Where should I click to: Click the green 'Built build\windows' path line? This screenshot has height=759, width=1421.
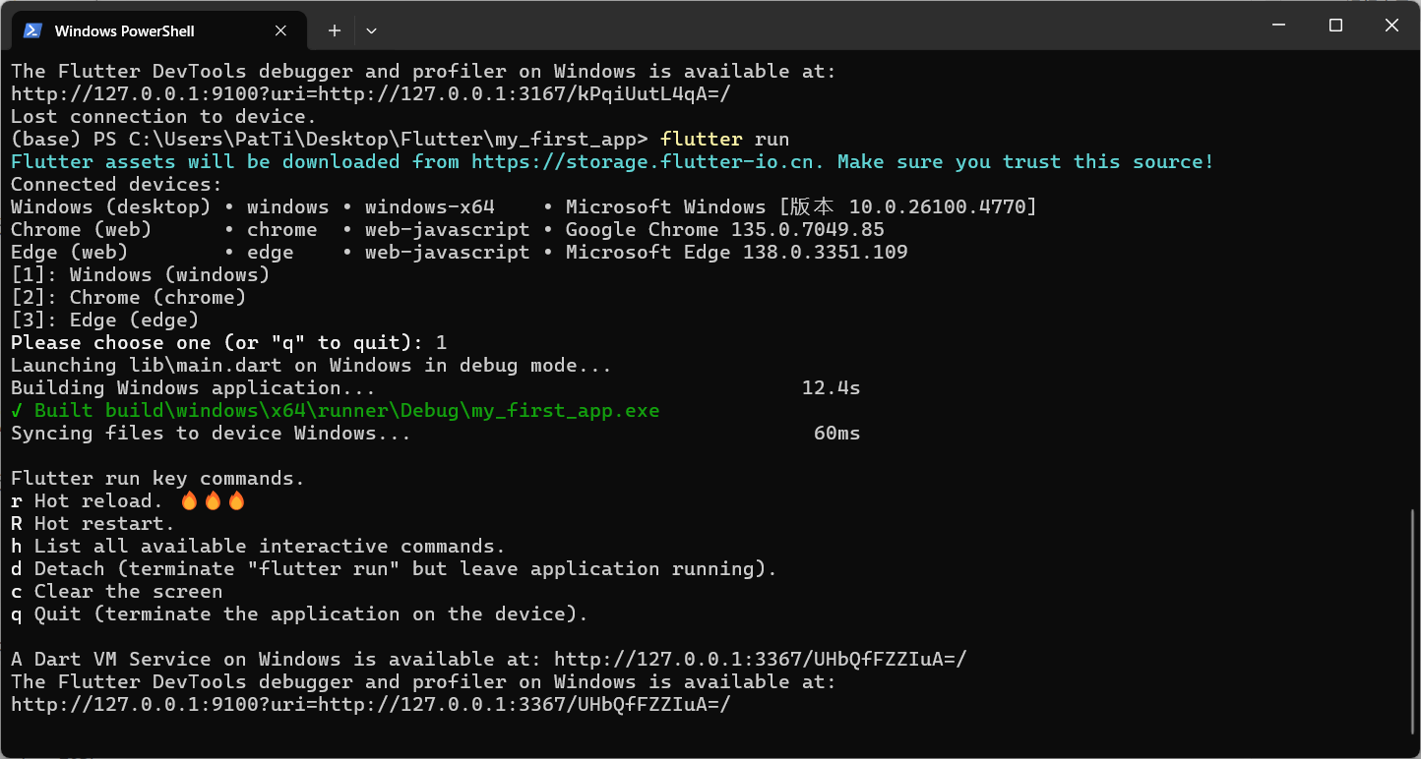point(335,410)
